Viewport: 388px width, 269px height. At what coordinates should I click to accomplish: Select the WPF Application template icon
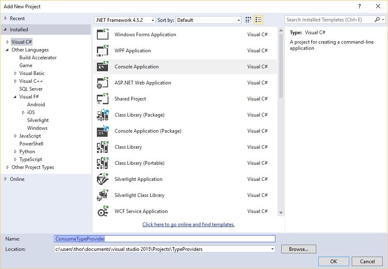pos(102,51)
